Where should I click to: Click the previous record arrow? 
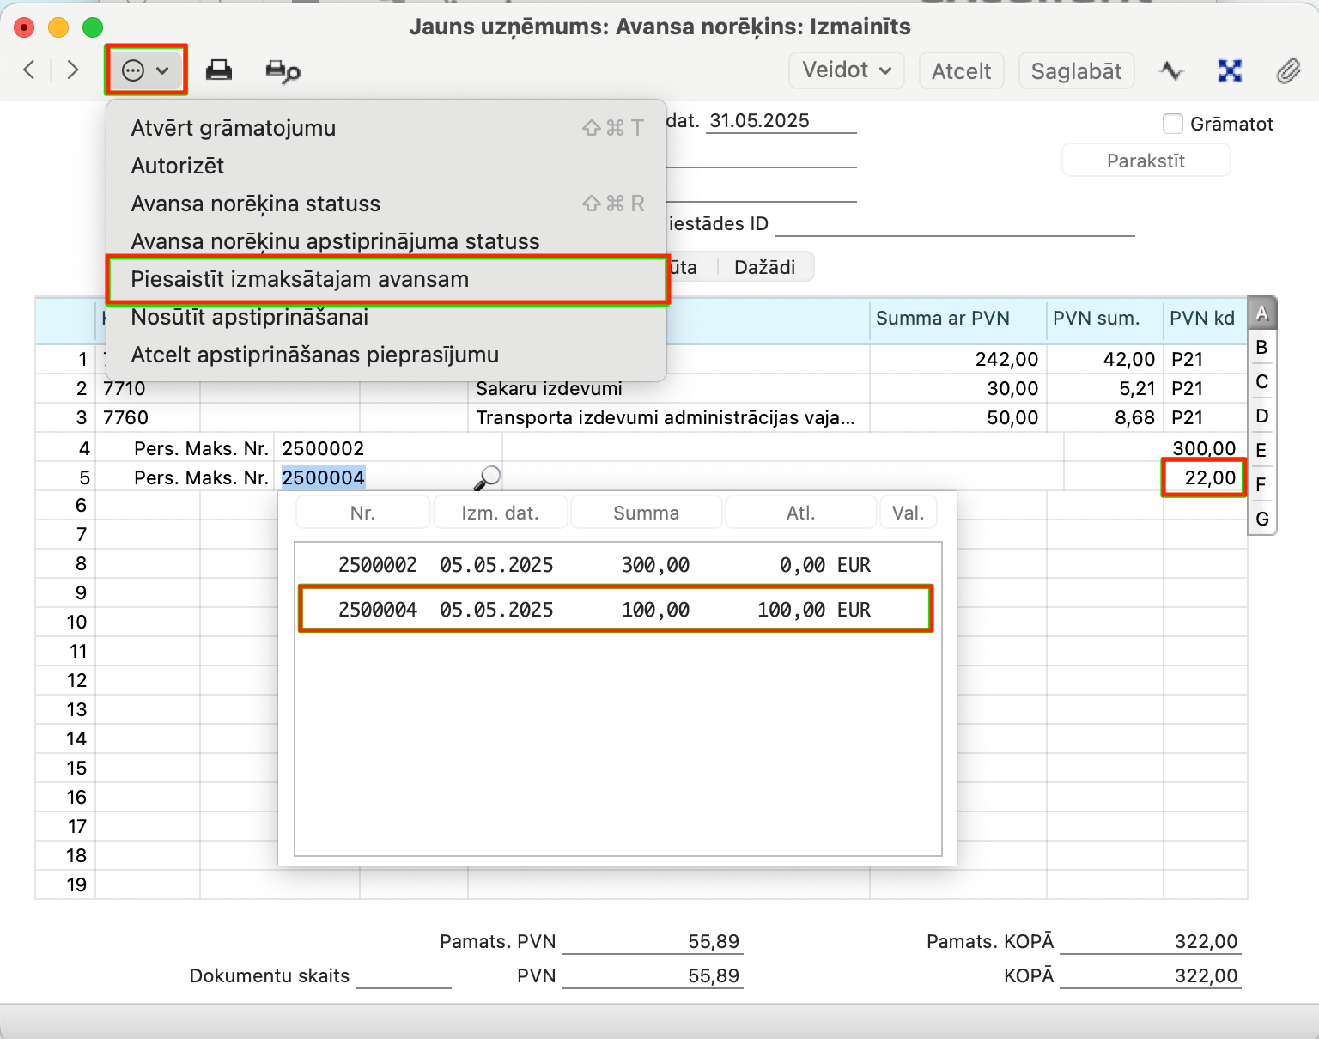coord(29,70)
